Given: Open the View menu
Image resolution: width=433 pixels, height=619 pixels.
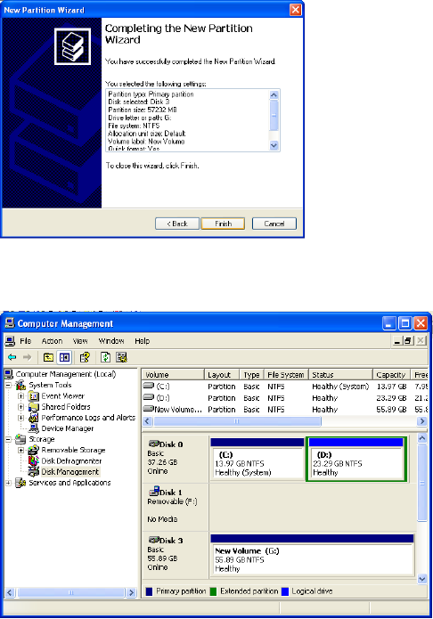Looking at the screenshot, I should pos(80,341).
